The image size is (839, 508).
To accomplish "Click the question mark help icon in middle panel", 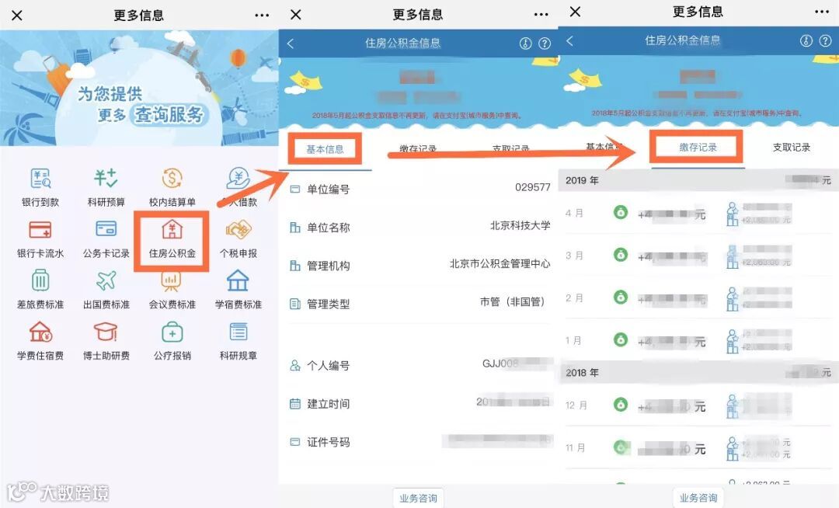I will 544,43.
